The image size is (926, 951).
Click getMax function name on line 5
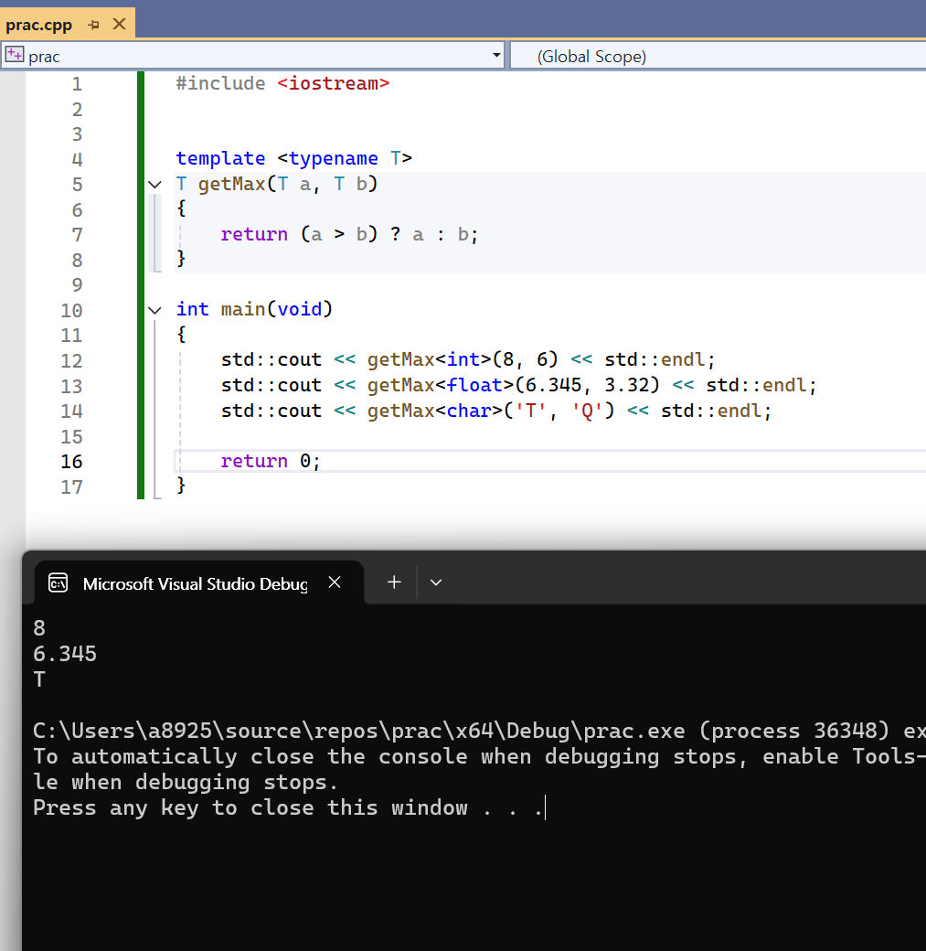(x=231, y=184)
